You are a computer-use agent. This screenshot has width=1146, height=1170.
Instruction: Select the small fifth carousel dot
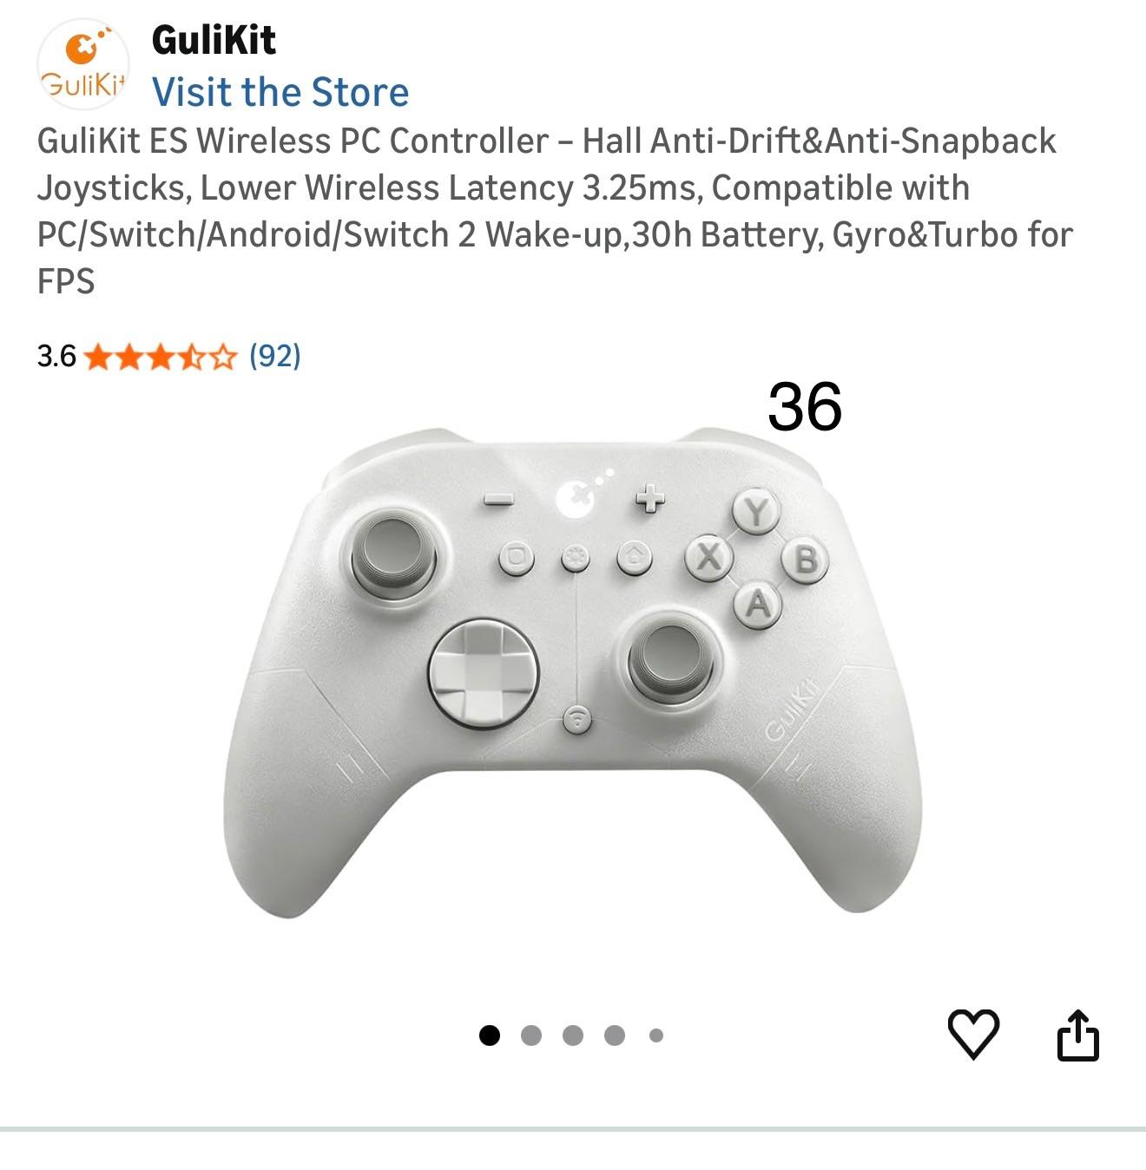(656, 1035)
